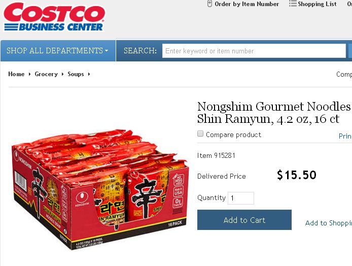Open the Shopping List link
The width and height of the screenshot is (352, 266).
point(317,4)
